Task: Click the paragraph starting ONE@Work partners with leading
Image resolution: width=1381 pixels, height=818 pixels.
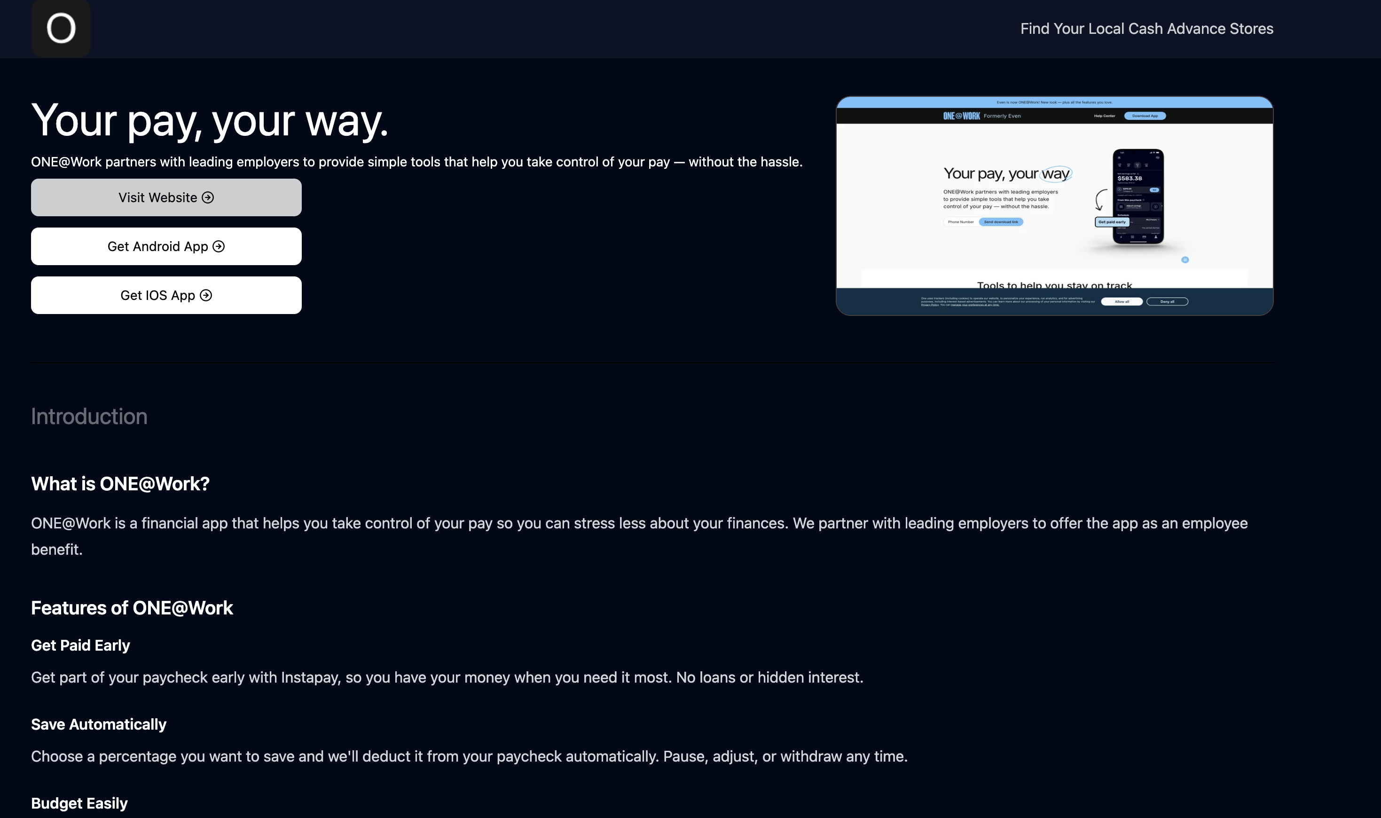Action: pyautogui.click(x=416, y=162)
